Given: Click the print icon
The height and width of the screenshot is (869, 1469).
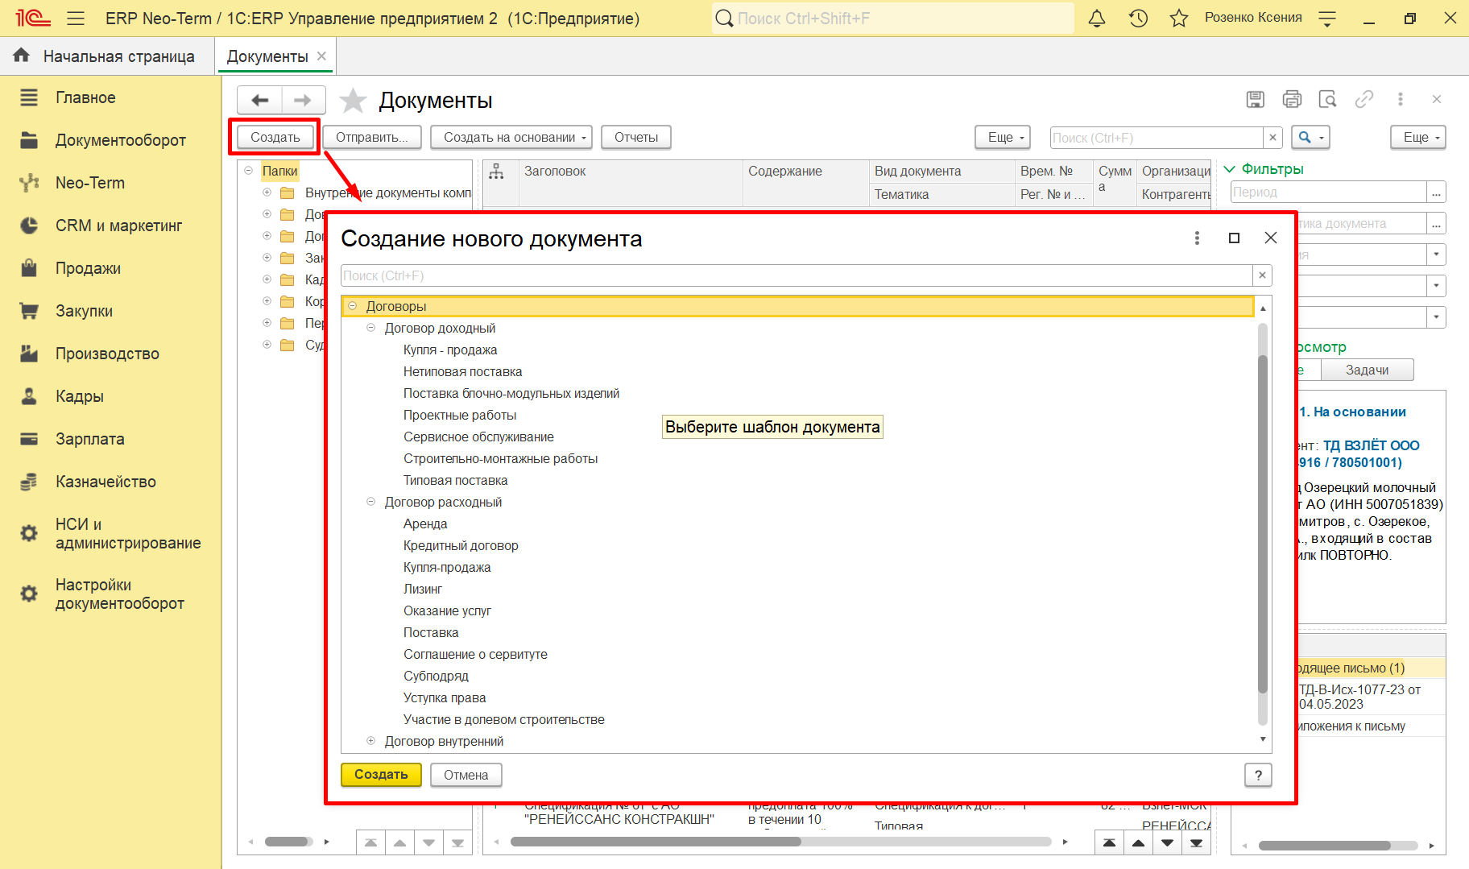Looking at the screenshot, I should (x=1292, y=99).
